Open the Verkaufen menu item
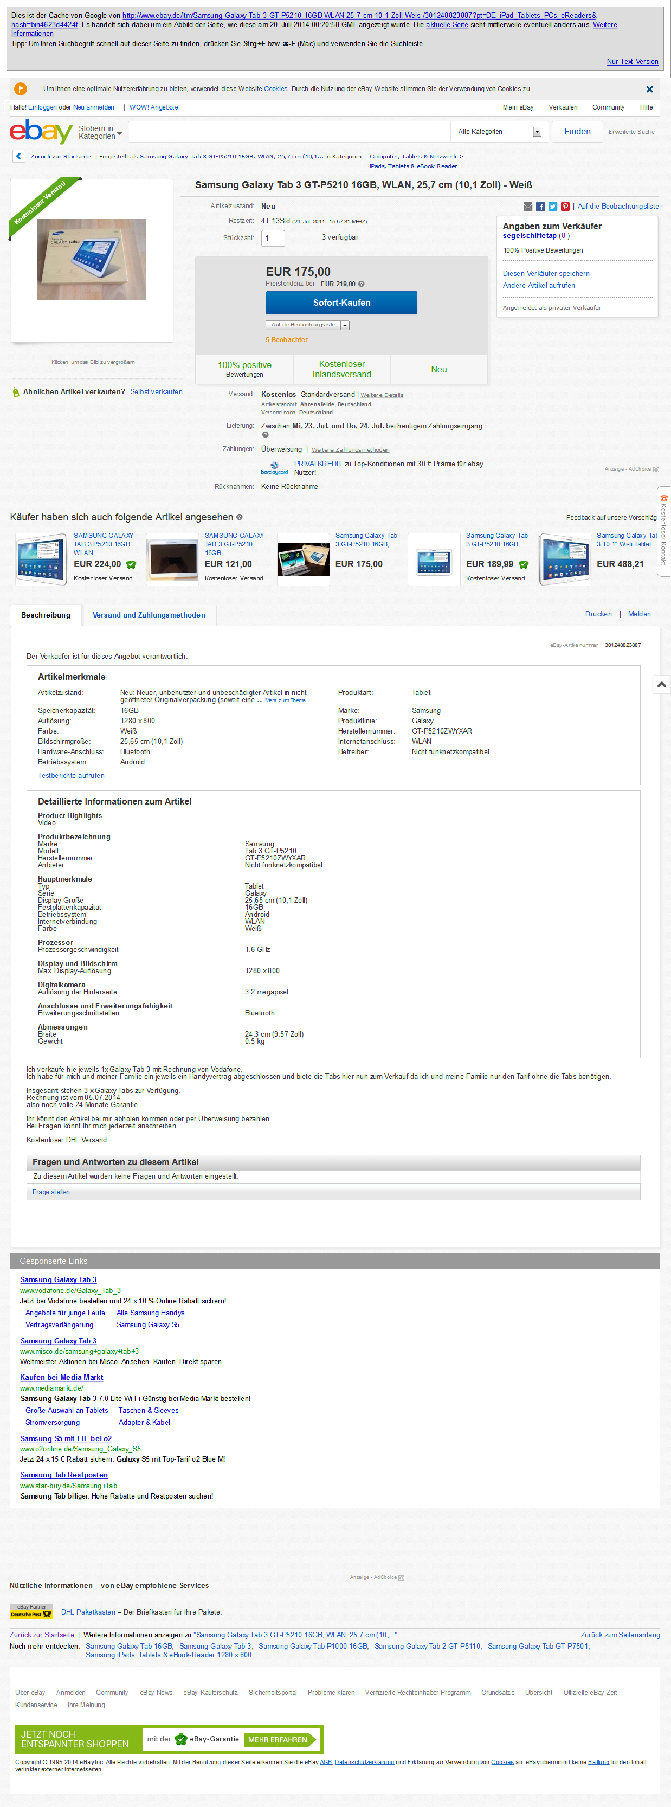Viewport: 671px width, 1807px height. 563,107
